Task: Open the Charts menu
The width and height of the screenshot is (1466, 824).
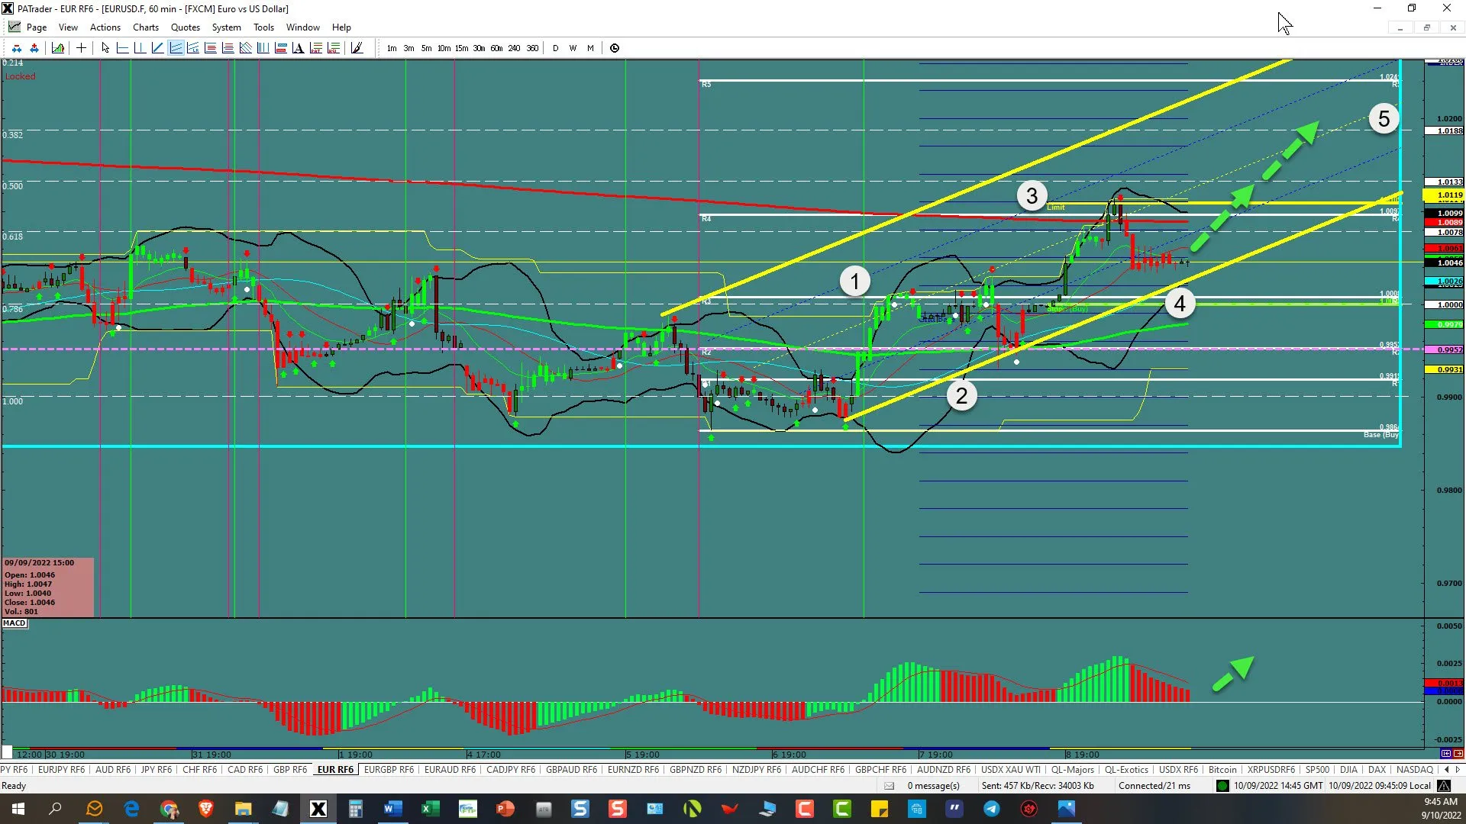Action: 146,27
